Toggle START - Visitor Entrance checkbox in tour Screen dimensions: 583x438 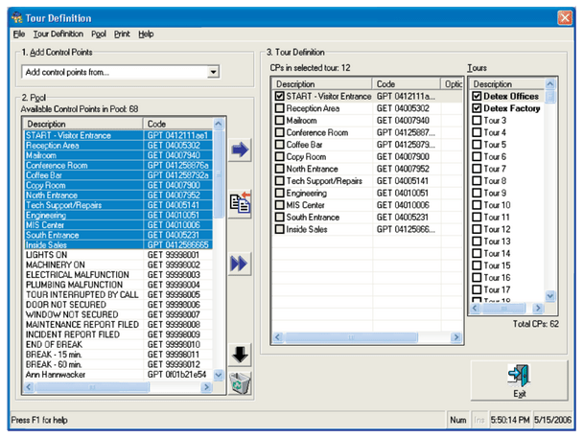click(x=280, y=96)
